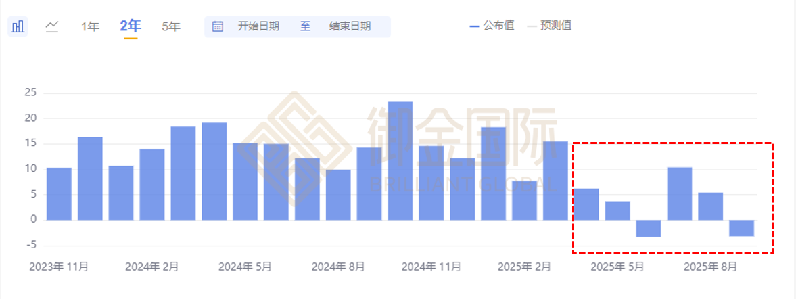Screen dimensions: 796x299
Task: Toggle the 公布值 legend series
Action: 498,26
